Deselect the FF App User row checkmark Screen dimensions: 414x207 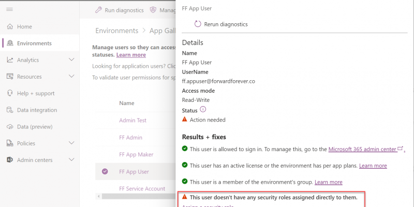point(105,172)
